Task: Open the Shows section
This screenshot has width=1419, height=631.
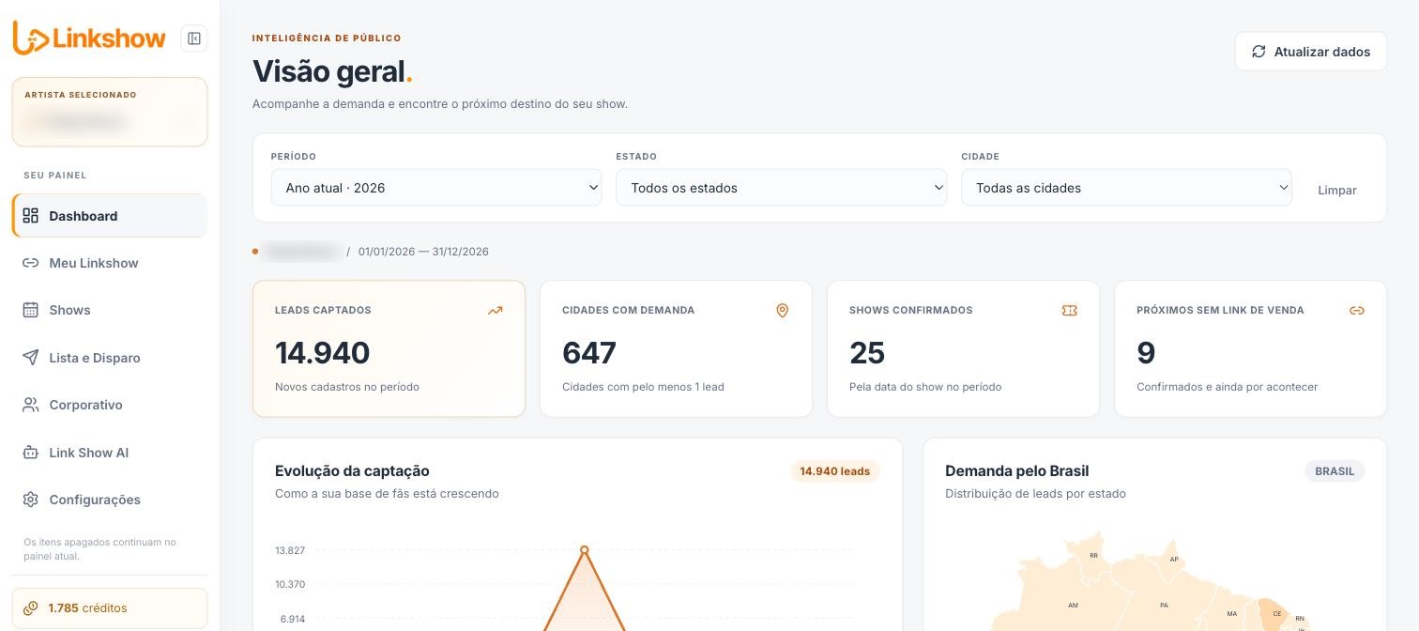Action: tap(110, 310)
